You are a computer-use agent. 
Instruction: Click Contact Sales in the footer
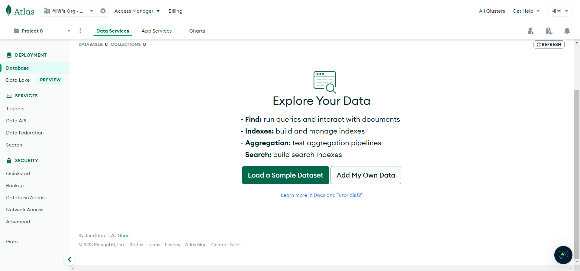(x=226, y=244)
